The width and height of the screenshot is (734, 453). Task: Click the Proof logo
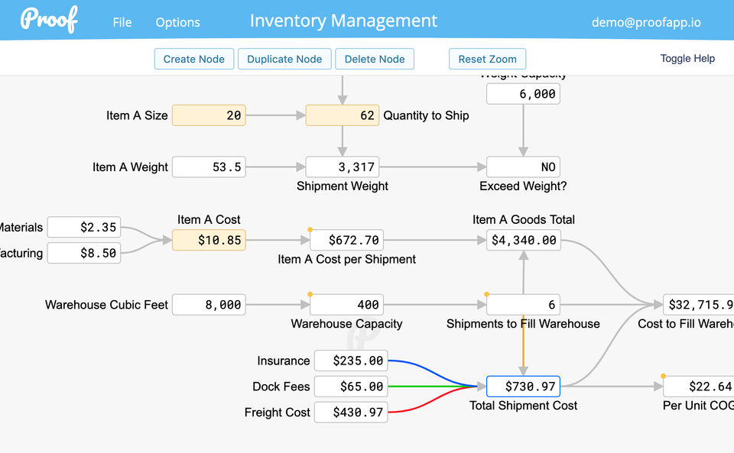(x=49, y=20)
